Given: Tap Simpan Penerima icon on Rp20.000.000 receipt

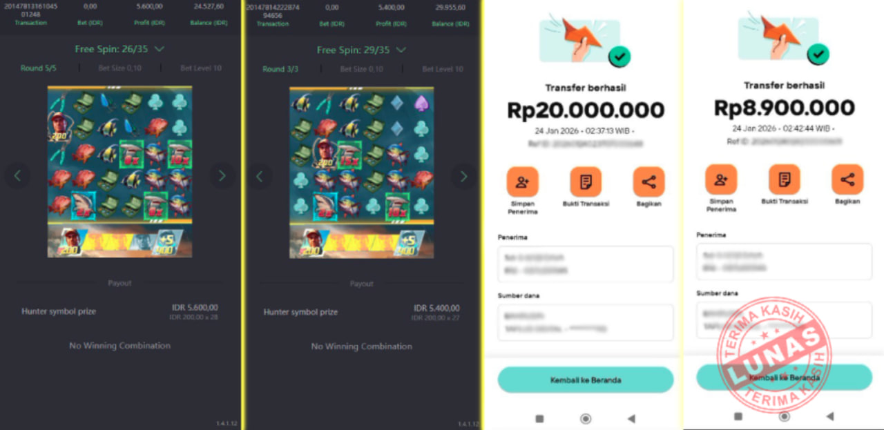Looking at the screenshot, I should [x=522, y=182].
